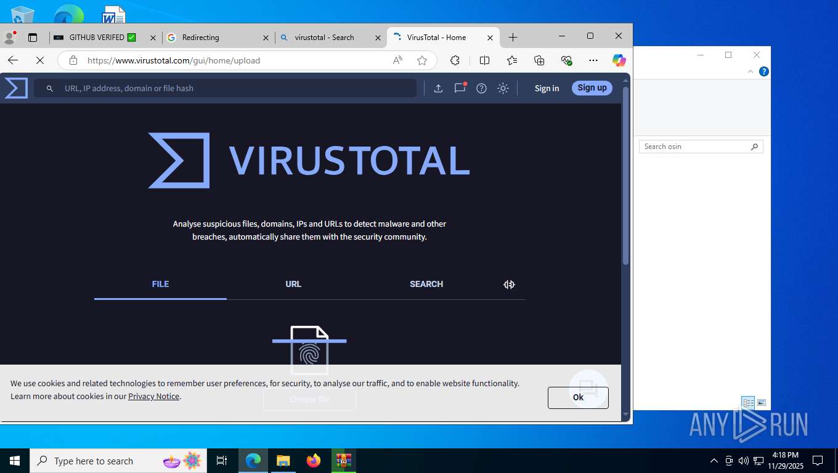
Task: Click the Explorer help question mark icon
Action: tap(764, 71)
